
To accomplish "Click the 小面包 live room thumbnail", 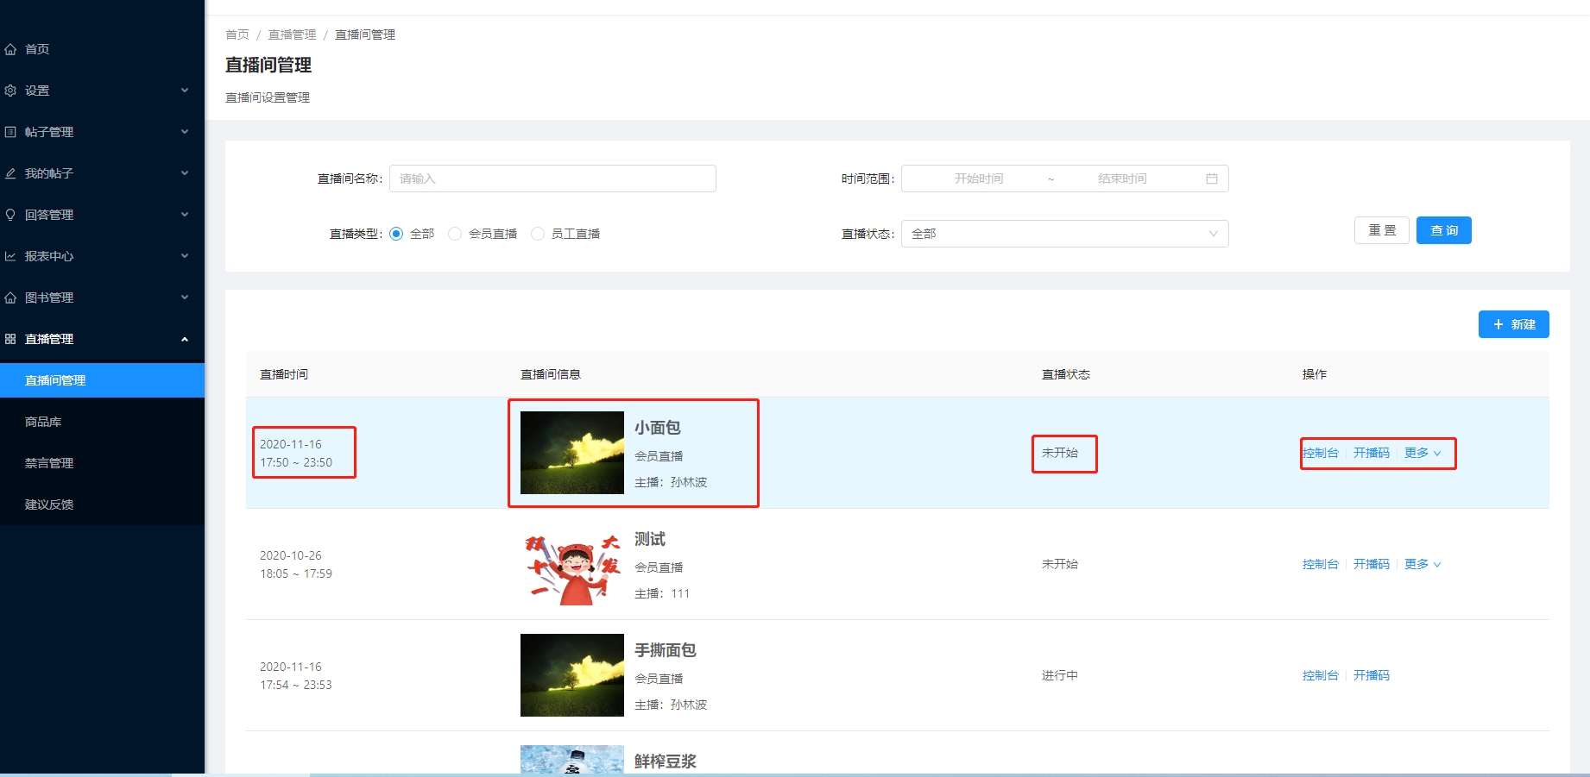I will coord(572,453).
